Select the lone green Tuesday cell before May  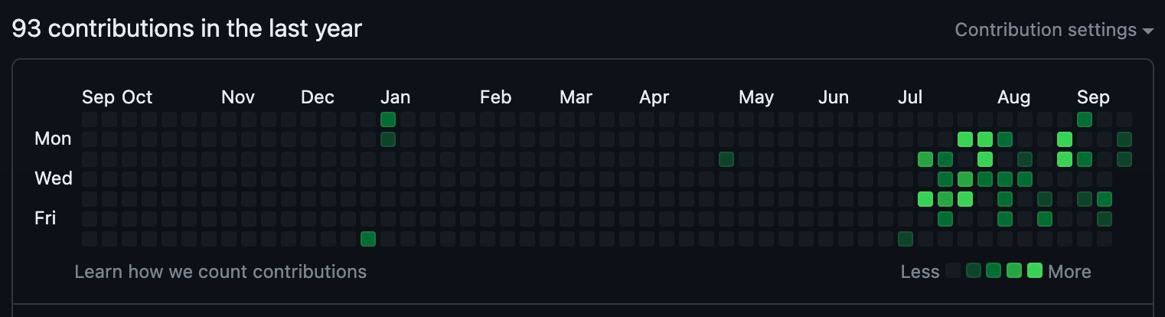tap(726, 159)
